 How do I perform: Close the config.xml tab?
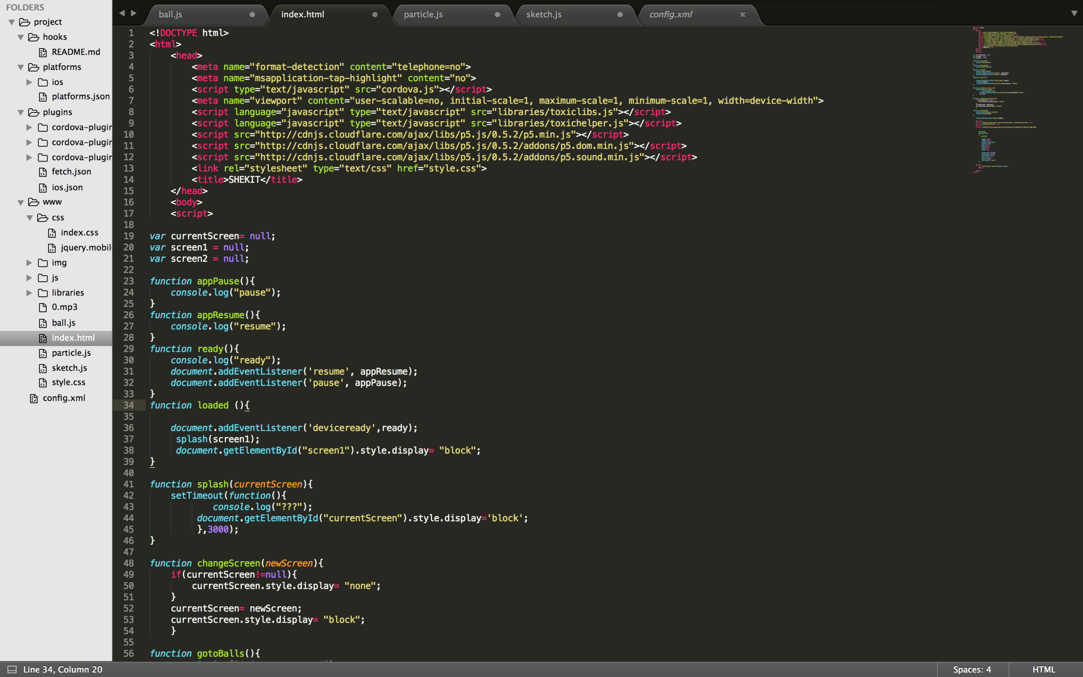743,14
